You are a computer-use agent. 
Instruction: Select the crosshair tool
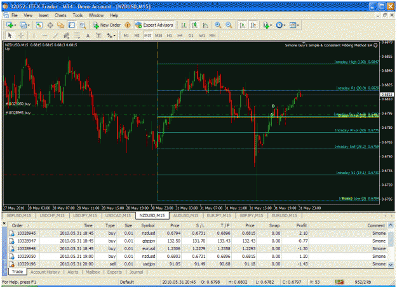tap(21, 36)
